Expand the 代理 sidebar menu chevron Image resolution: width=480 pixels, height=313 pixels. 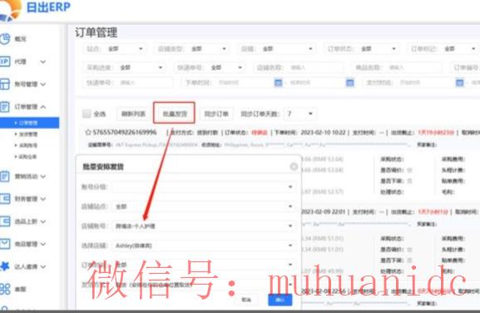[x=43, y=62]
